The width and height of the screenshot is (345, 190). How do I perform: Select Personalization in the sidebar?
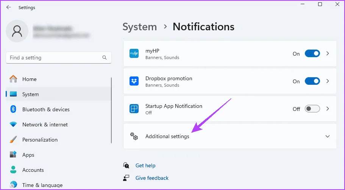[40, 140]
